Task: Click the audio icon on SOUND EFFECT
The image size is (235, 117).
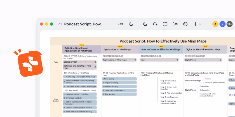Action: click(x=95, y=62)
